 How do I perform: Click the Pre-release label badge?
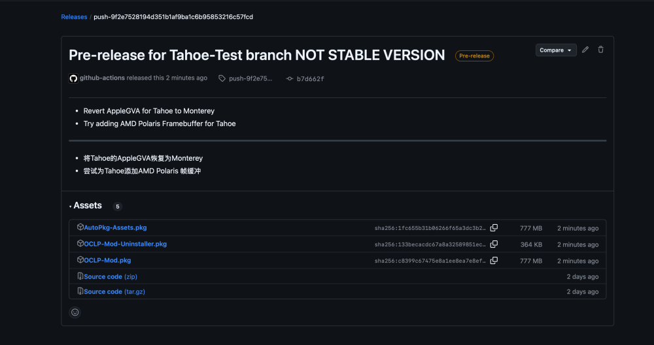pos(474,56)
